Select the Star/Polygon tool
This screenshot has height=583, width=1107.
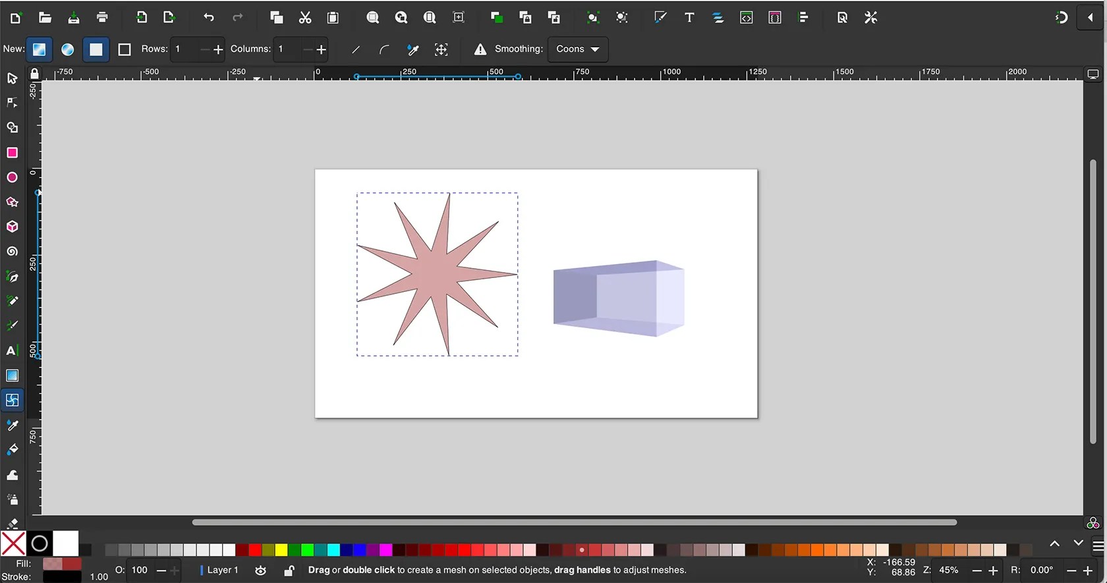click(12, 202)
